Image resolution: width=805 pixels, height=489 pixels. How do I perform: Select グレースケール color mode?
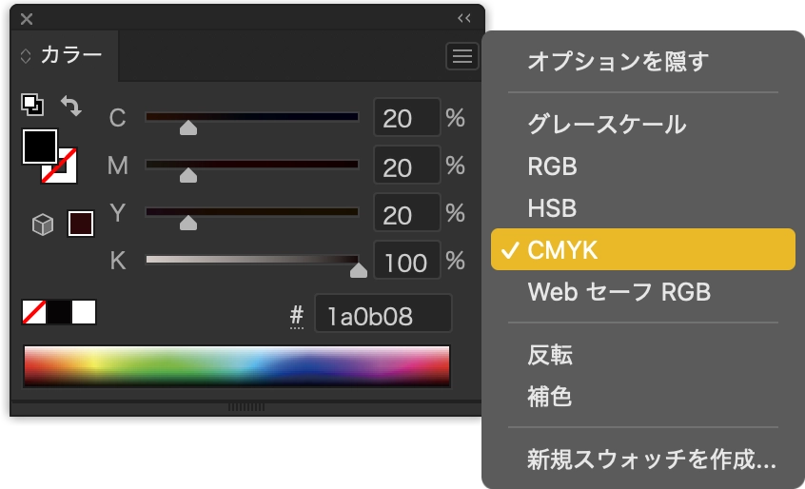[x=607, y=124]
